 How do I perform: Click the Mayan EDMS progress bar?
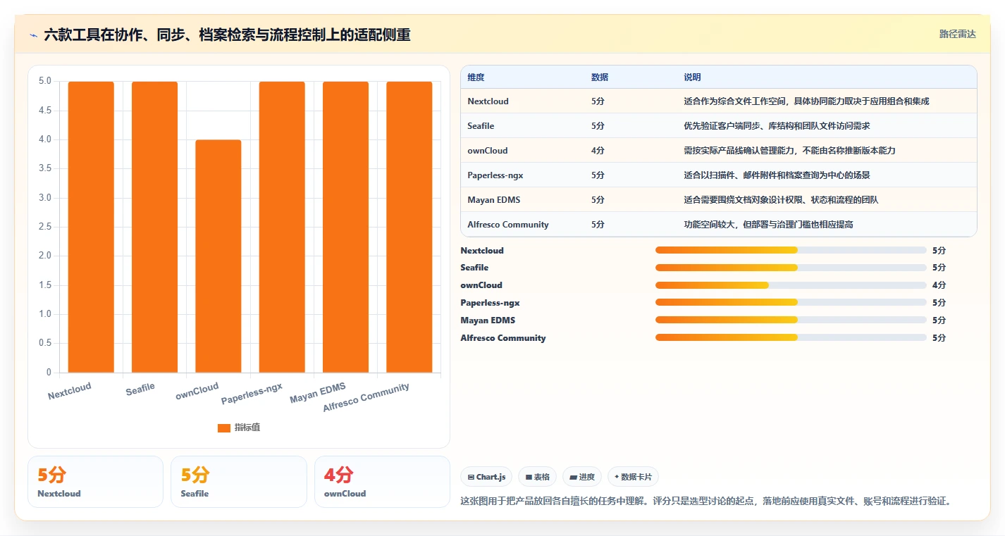click(x=791, y=320)
